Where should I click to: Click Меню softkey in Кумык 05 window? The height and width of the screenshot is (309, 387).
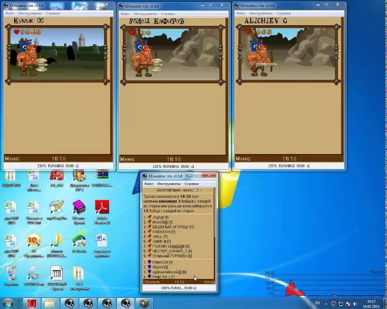click(12, 159)
